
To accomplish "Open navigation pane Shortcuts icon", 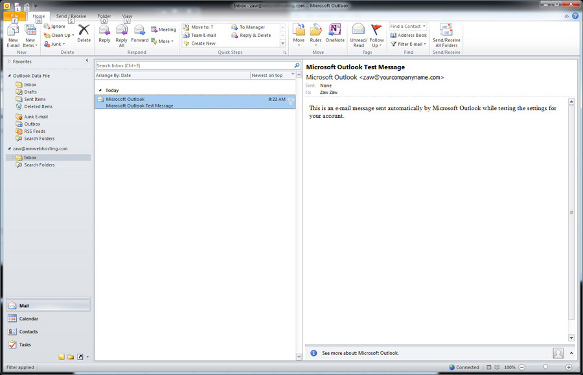I will pyautogui.click(x=80, y=357).
